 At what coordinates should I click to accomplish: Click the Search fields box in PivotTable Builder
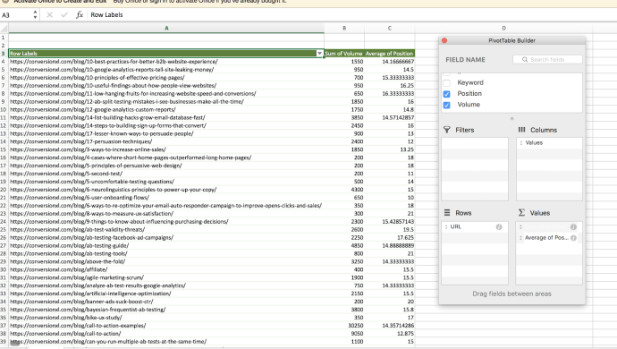[547, 59]
